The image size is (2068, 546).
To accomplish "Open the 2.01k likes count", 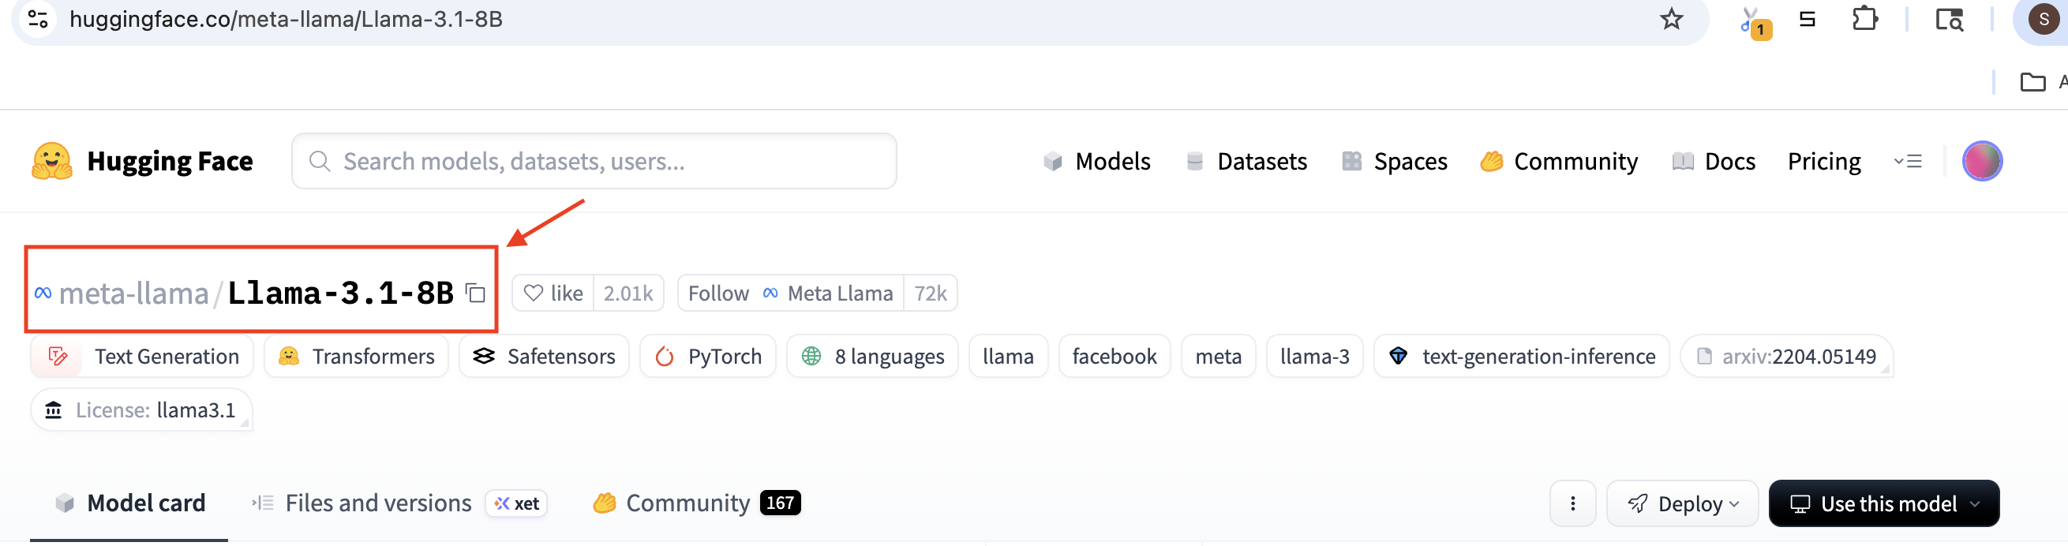I will 628,293.
